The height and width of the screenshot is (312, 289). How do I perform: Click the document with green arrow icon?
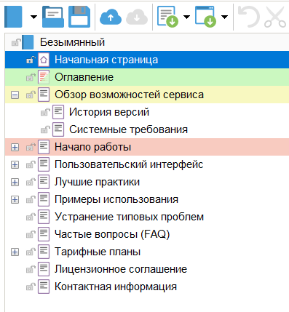tap(167, 17)
